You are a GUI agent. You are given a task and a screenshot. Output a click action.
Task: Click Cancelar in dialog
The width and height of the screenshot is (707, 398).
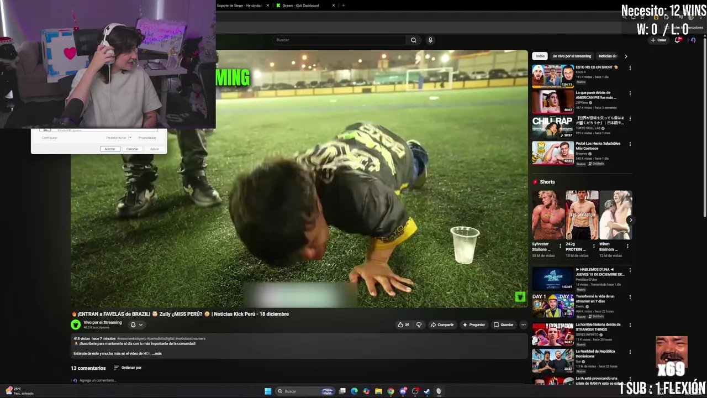point(132,149)
